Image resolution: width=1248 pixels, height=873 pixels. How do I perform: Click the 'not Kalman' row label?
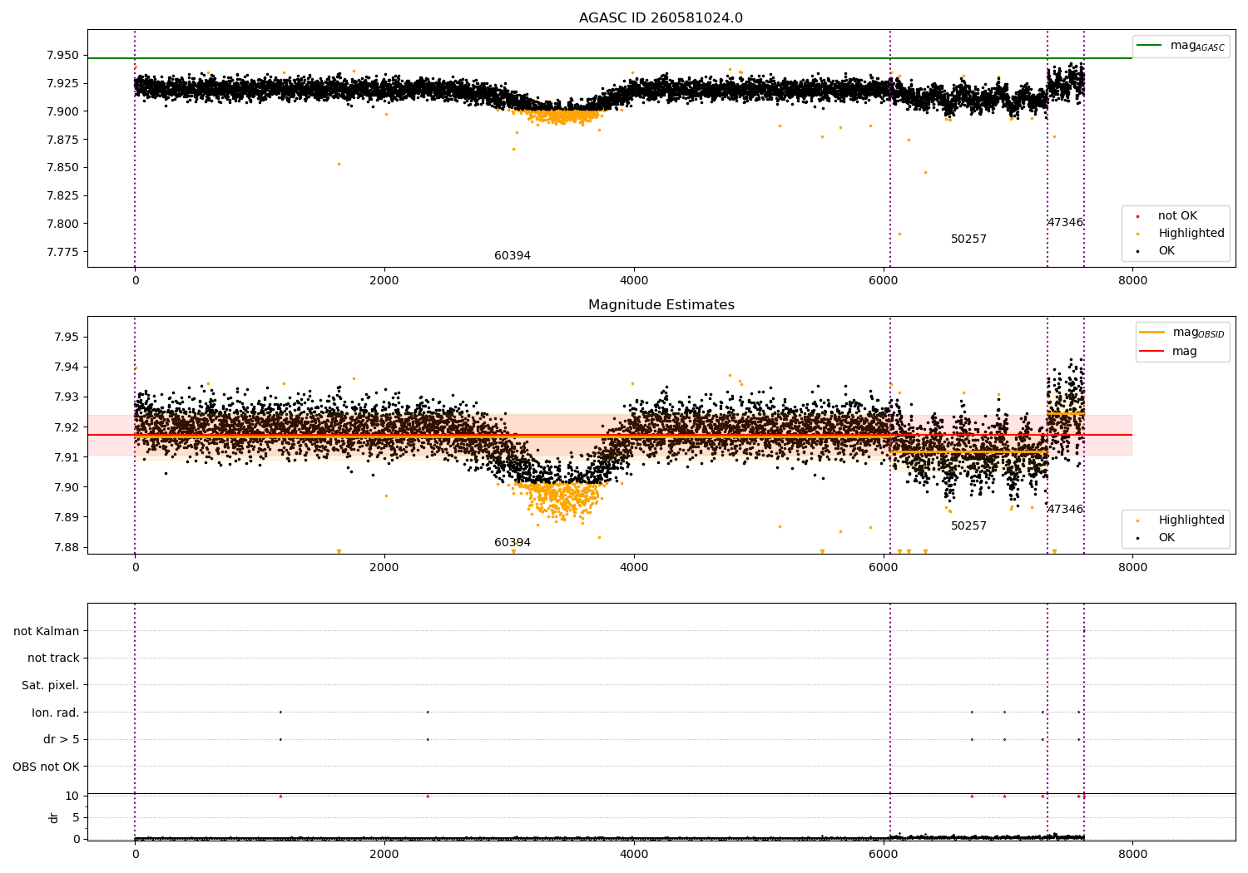47,632
